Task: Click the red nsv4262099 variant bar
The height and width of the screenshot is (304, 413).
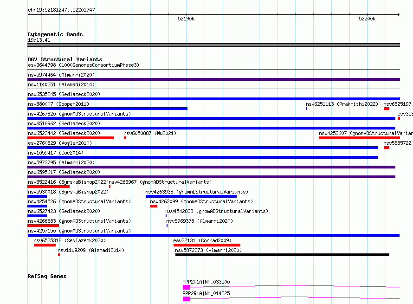Action: point(154,206)
